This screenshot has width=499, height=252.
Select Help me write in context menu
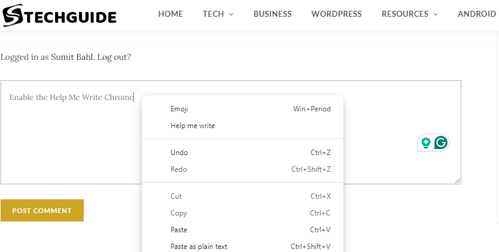click(x=193, y=126)
